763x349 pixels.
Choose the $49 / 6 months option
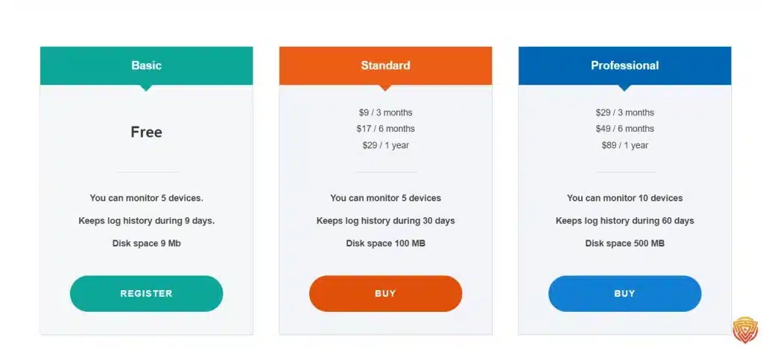(x=625, y=129)
